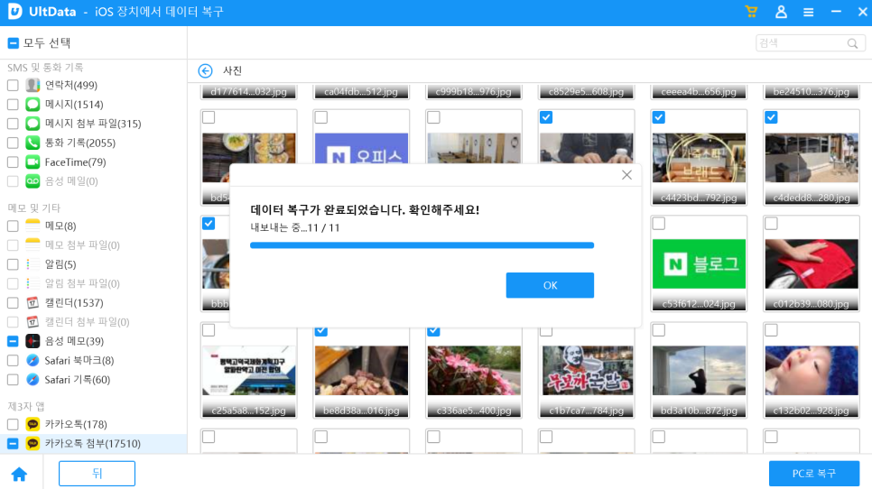Click the 통화 기록 phone icon

click(32, 143)
